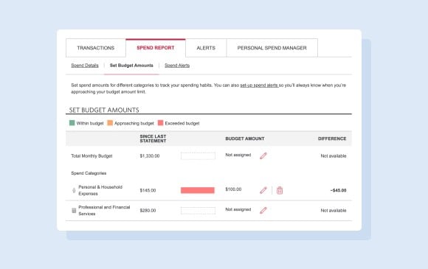Click the Total Monthly Budget row label
Image resolution: width=428 pixels, height=269 pixels.
point(92,156)
